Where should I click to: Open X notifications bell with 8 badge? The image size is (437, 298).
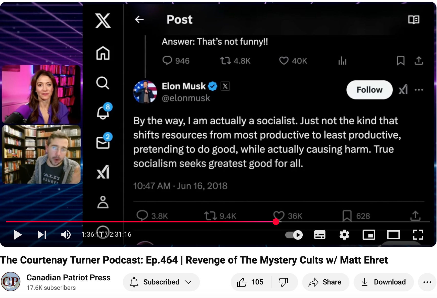click(104, 111)
